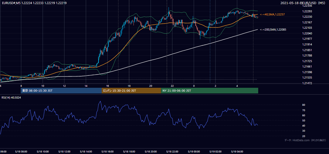This screenshot has height=154, width=329.
Task: Click price level 1.21661 on the axis
Action: click(x=307, y=66)
